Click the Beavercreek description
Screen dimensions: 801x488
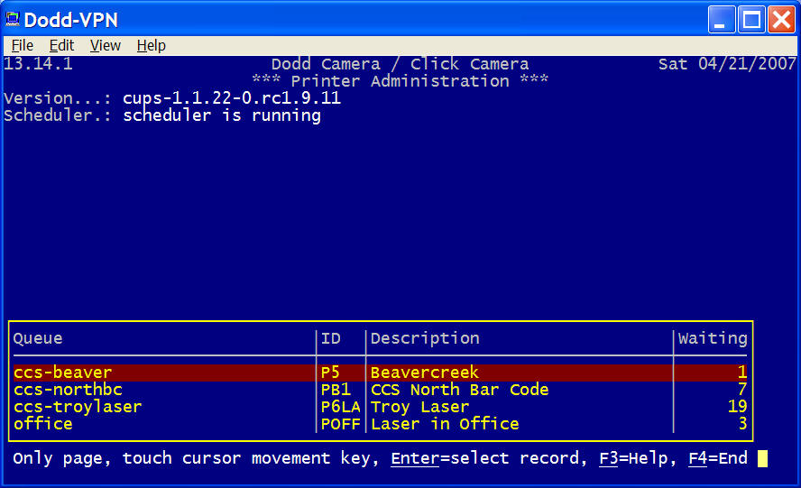(x=425, y=373)
